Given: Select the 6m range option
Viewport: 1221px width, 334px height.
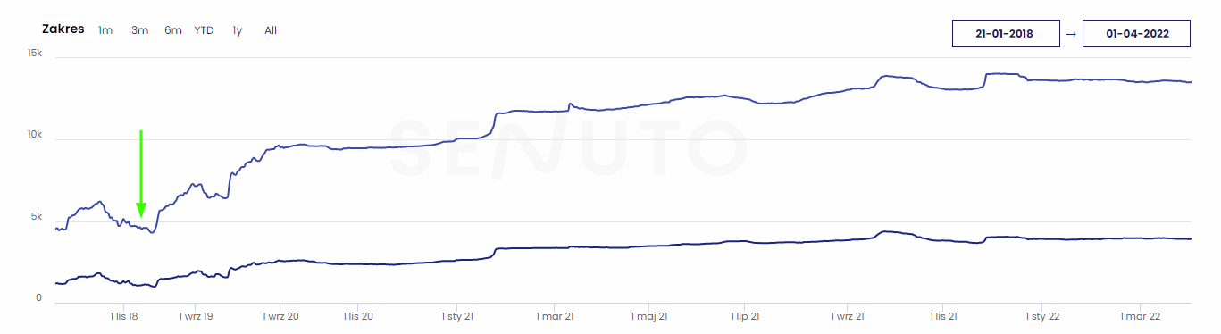Looking at the screenshot, I should click(172, 30).
